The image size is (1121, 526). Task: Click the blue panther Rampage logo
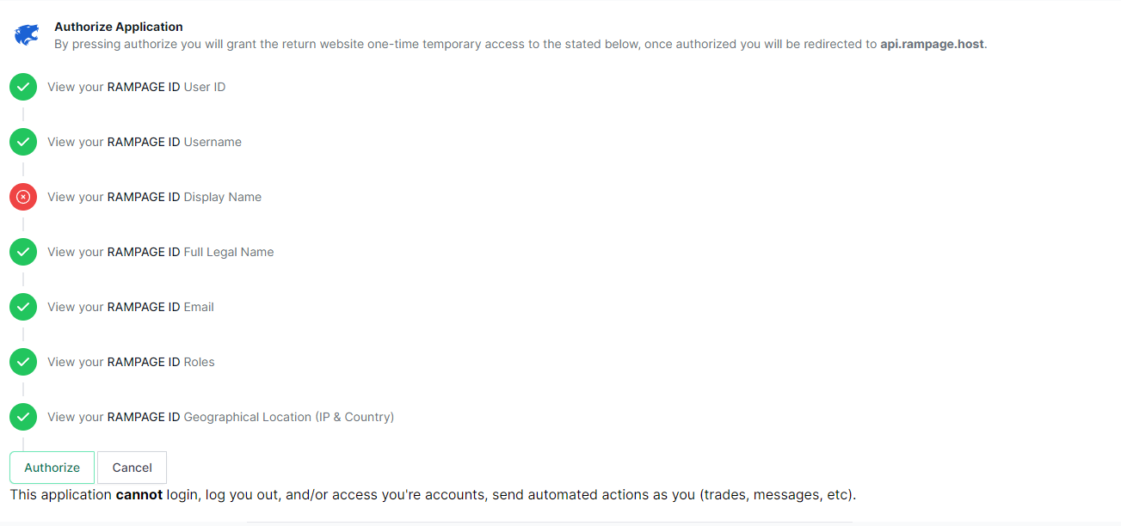point(27,35)
